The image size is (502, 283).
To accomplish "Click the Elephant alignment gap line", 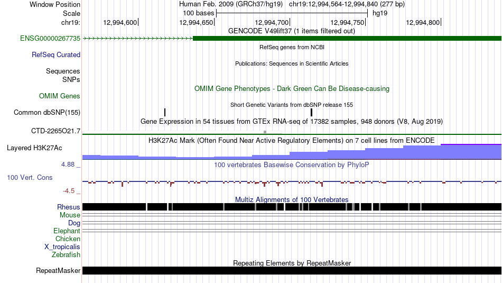I will tap(292, 231).
